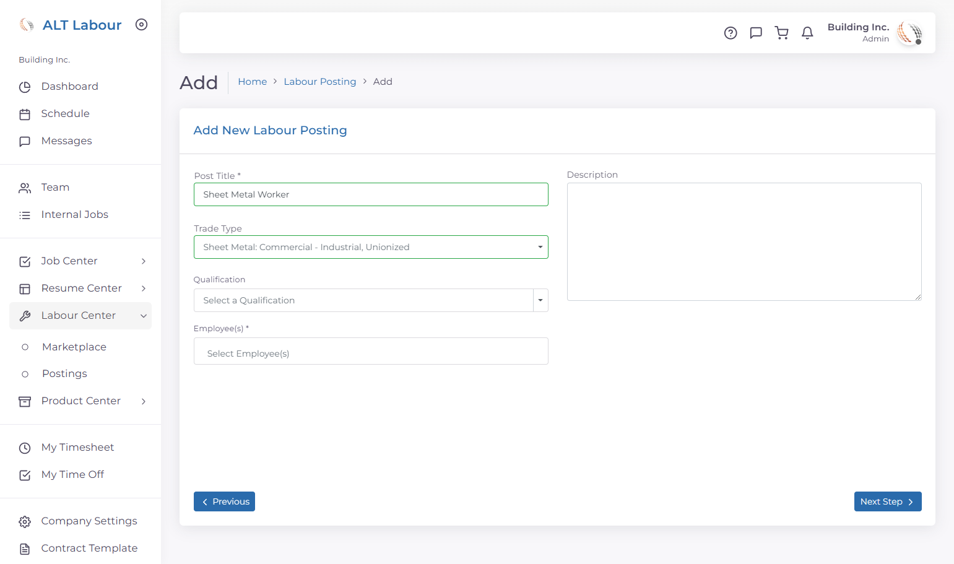Screen dimensions: 954x564
Task: Open the shopping cart icon
Action: pyautogui.click(x=782, y=33)
